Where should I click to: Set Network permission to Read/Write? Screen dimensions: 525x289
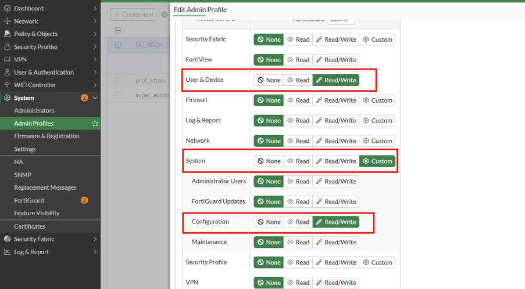(x=335, y=141)
